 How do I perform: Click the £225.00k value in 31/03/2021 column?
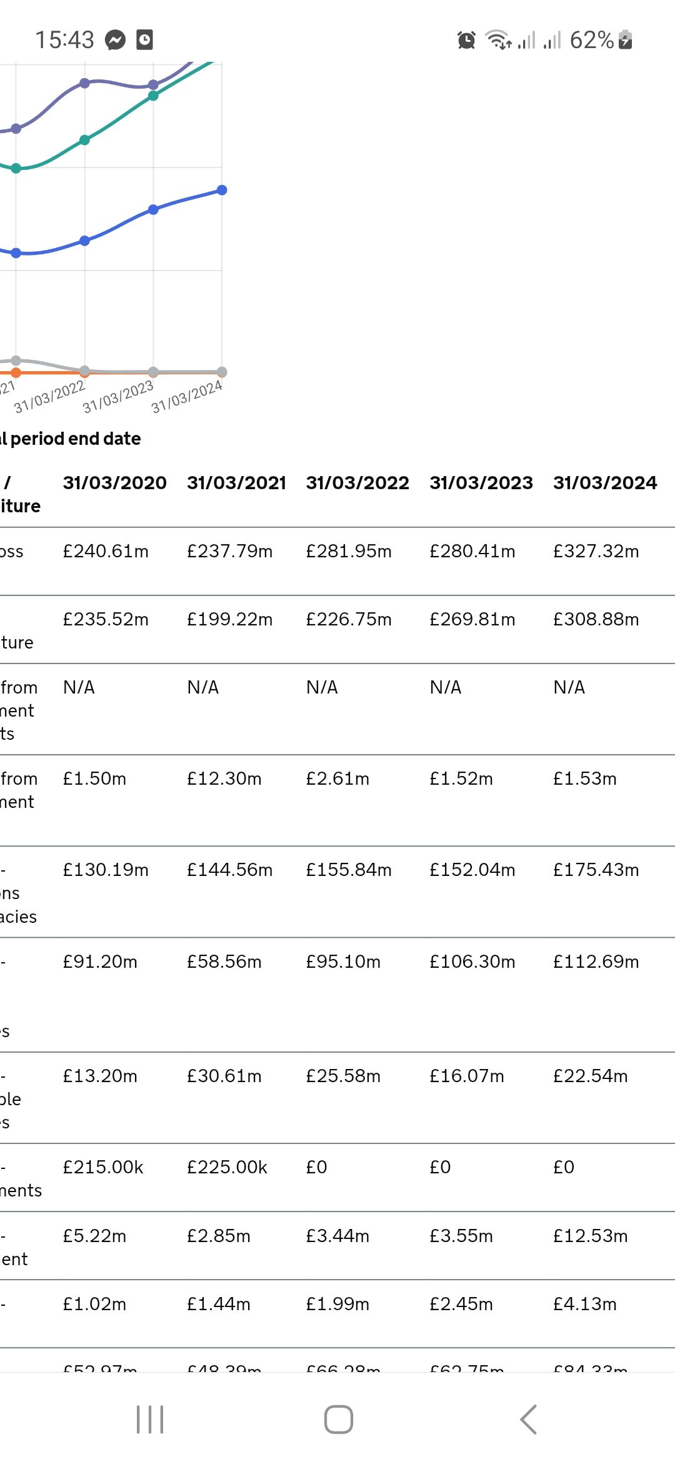coord(227,1167)
